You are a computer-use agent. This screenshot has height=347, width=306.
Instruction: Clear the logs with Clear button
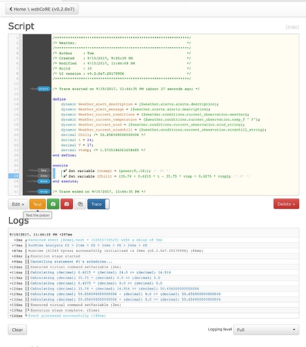point(17,330)
